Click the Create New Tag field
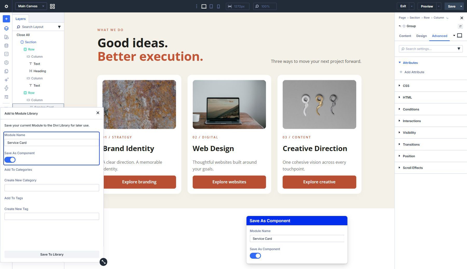 (52, 216)
